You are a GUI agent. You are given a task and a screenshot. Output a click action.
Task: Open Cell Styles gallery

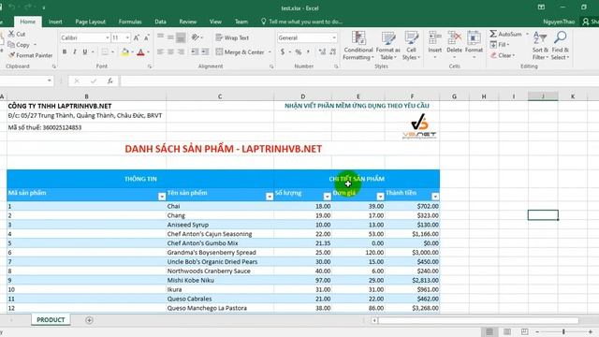click(411, 46)
